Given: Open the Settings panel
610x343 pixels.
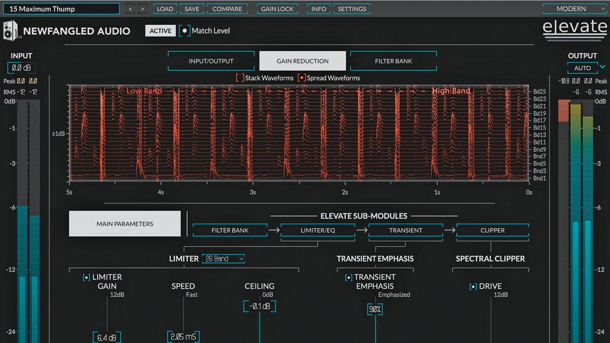Looking at the screenshot, I should 352,9.
